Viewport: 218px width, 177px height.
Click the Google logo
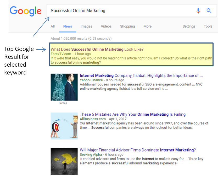tap(26, 11)
